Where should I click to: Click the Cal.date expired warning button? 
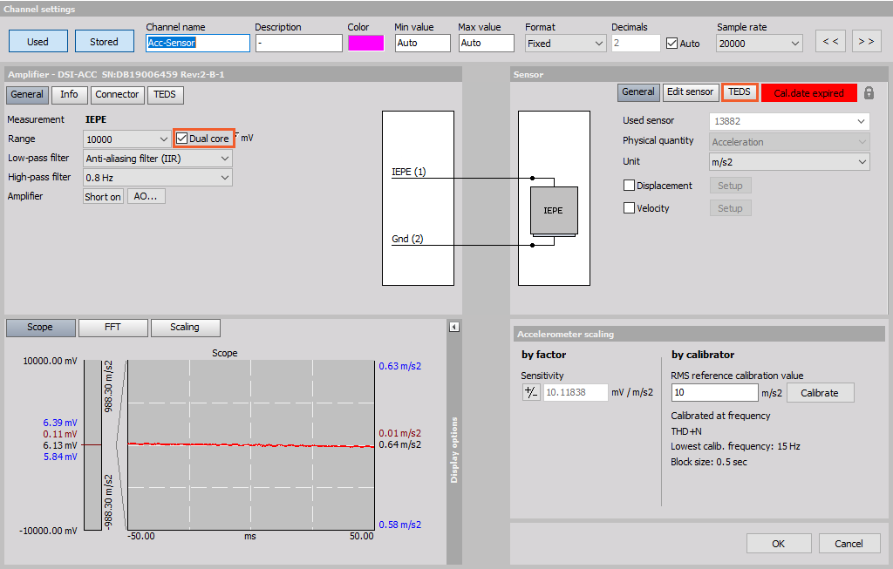809,92
